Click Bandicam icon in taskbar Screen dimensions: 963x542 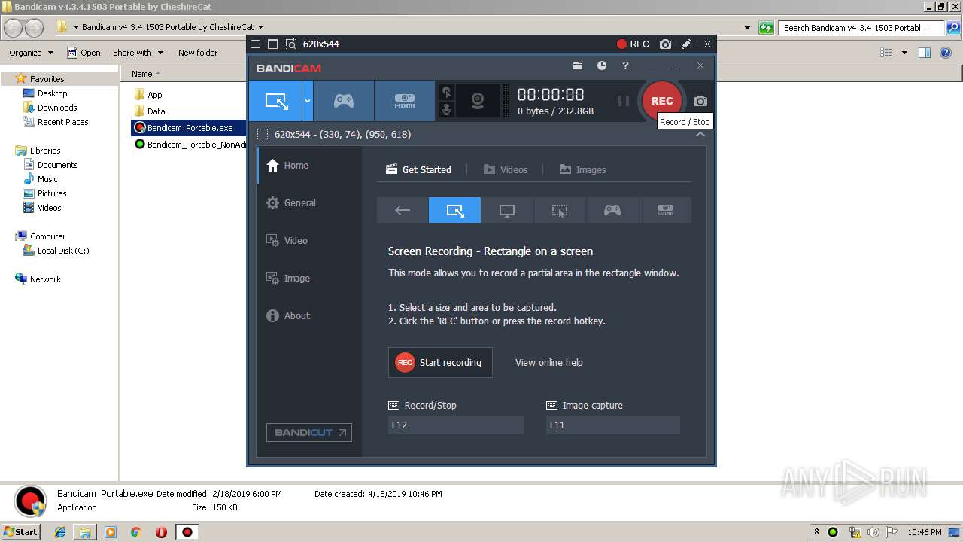coord(187,531)
